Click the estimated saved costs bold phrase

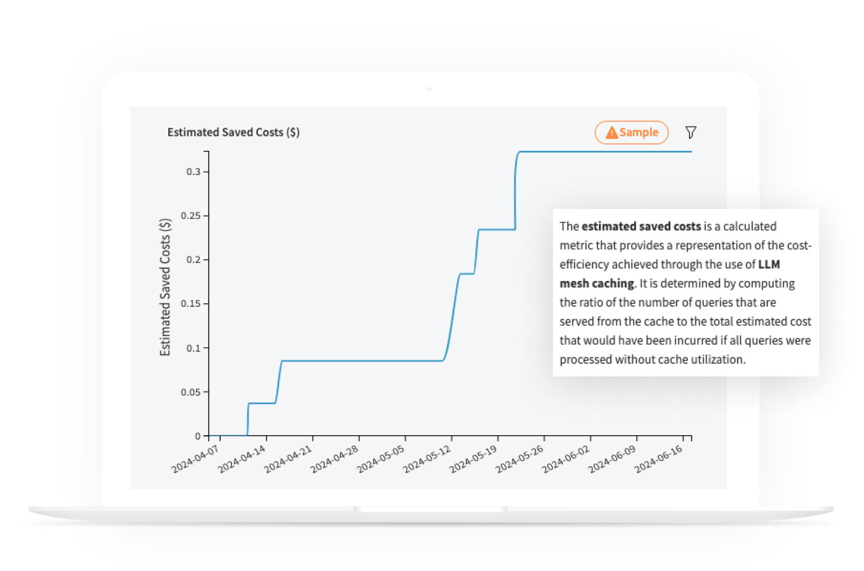[641, 226]
